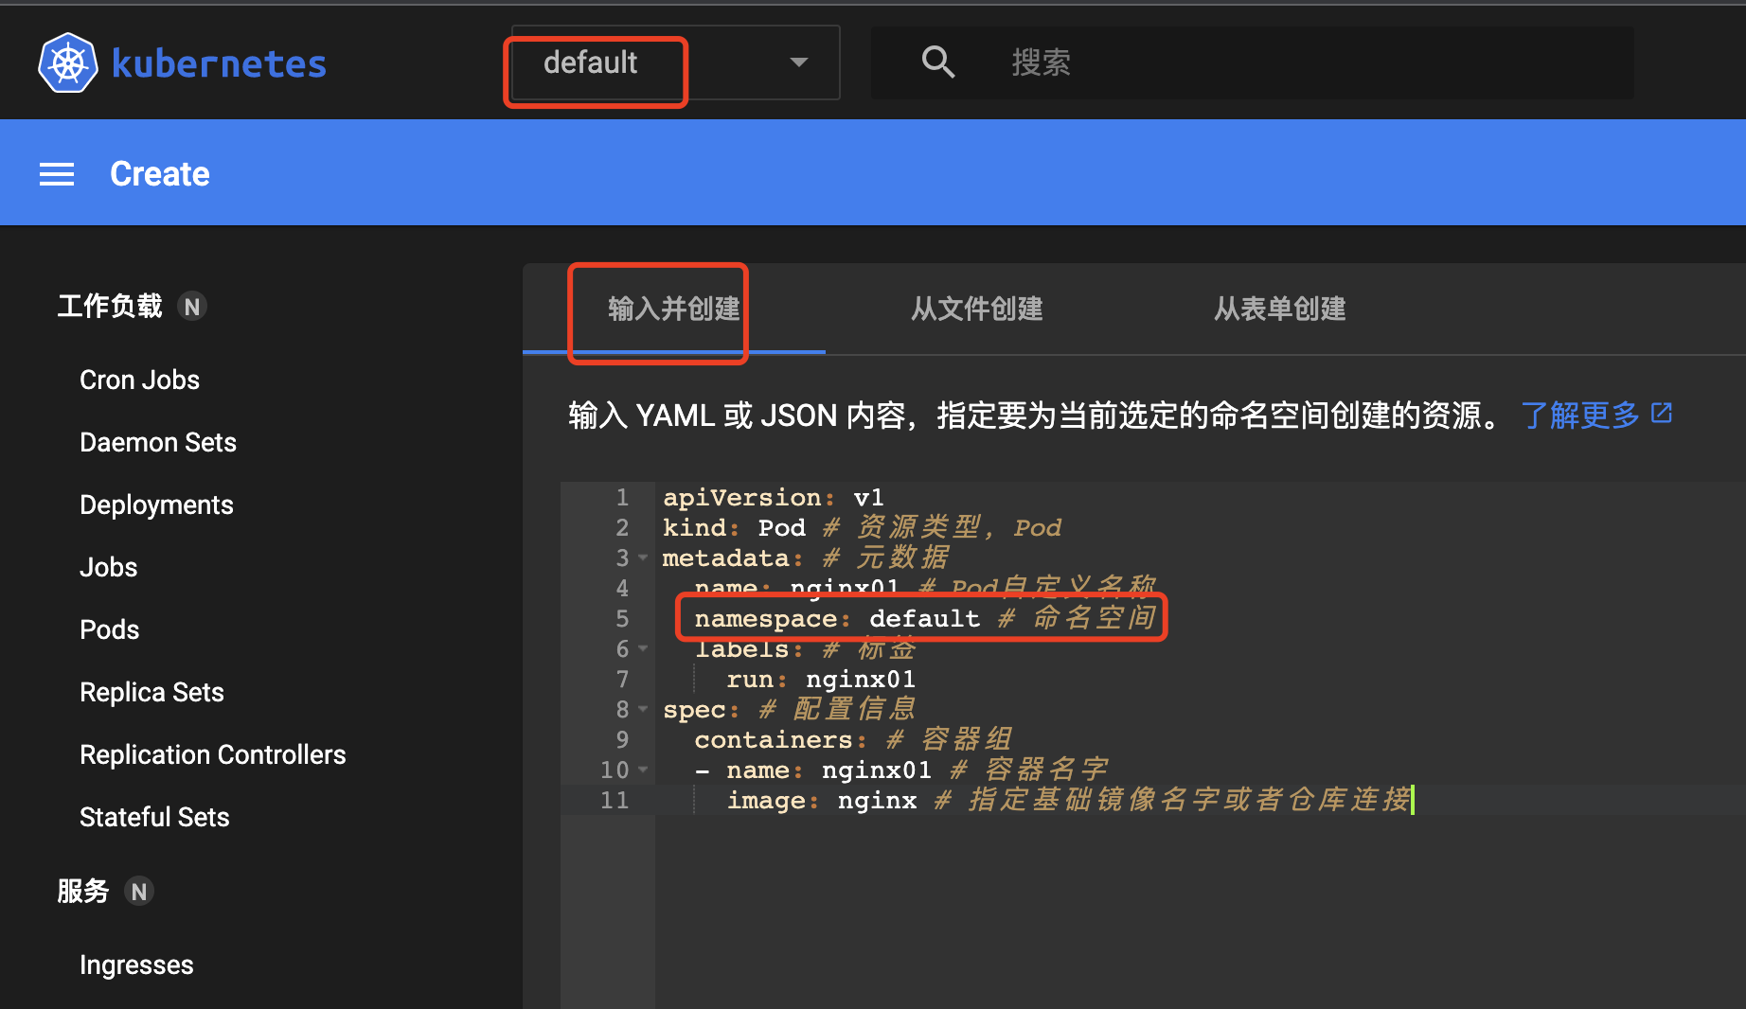Click the apiVersion: v1 line in editor
1746x1009 pixels.
(x=773, y=498)
